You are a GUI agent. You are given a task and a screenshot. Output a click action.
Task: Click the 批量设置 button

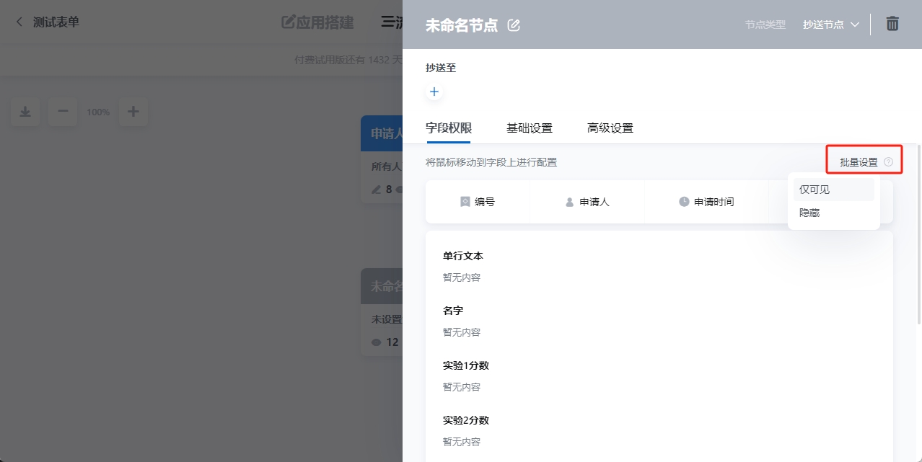pos(861,160)
